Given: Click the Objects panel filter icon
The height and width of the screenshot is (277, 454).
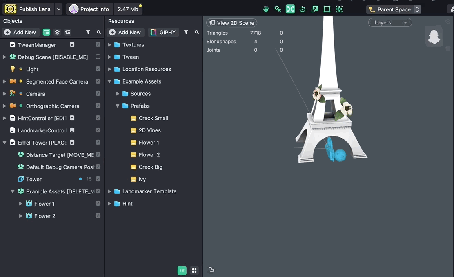Looking at the screenshot, I should 88,32.
